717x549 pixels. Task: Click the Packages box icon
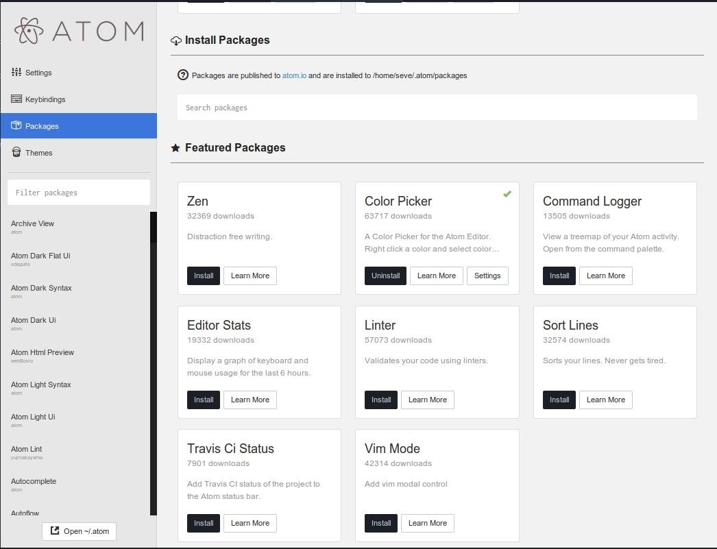[x=16, y=125]
